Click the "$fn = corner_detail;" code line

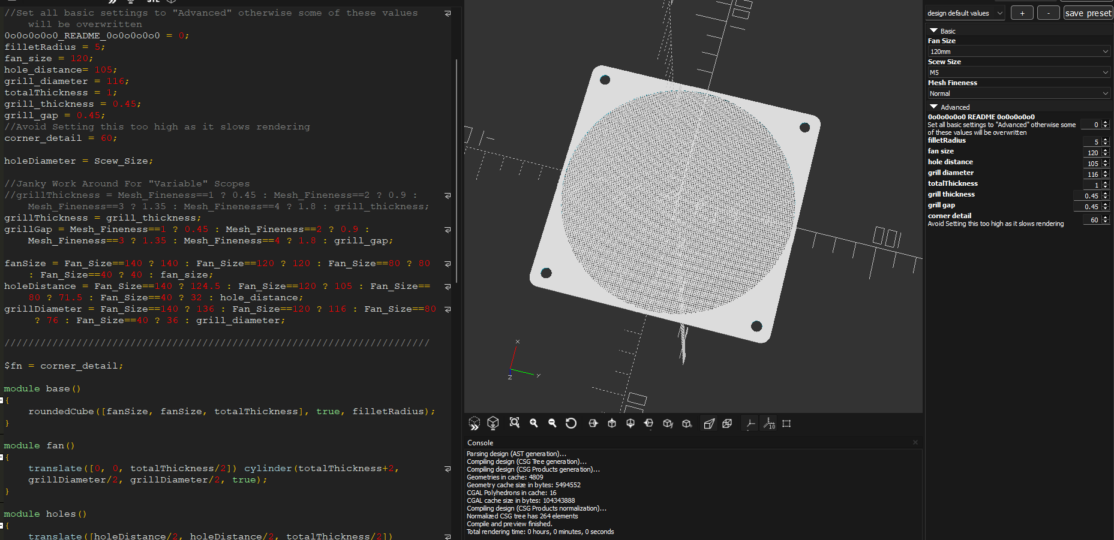point(64,366)
